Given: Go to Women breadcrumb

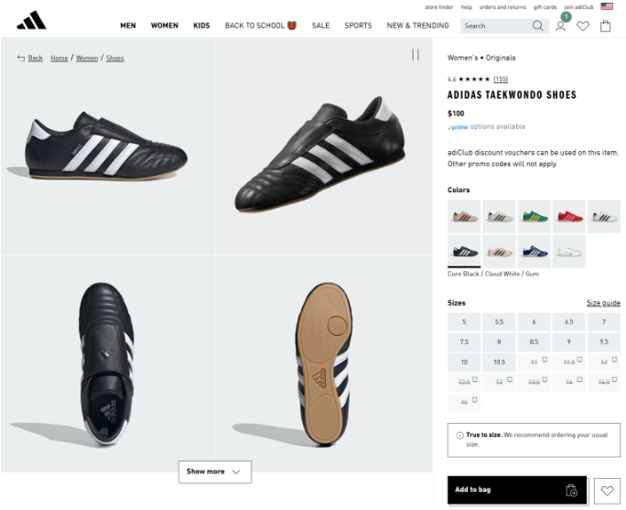Looking at the screenshot, I should point(87,59).
